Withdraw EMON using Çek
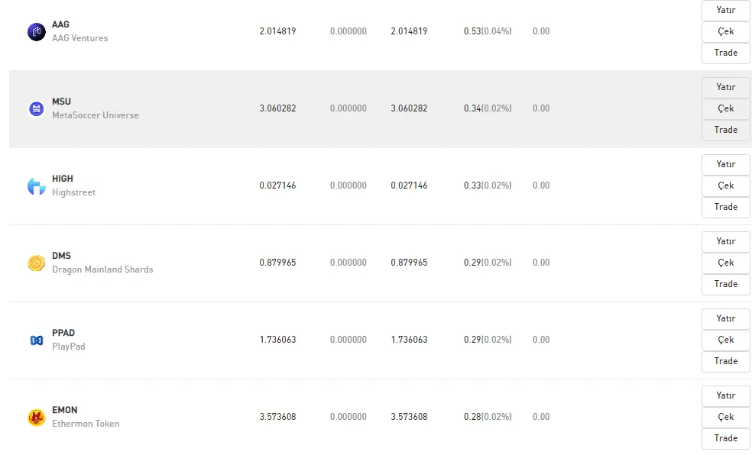The height and width of the screenshot is (455, 752). click(x=725, y=417)
